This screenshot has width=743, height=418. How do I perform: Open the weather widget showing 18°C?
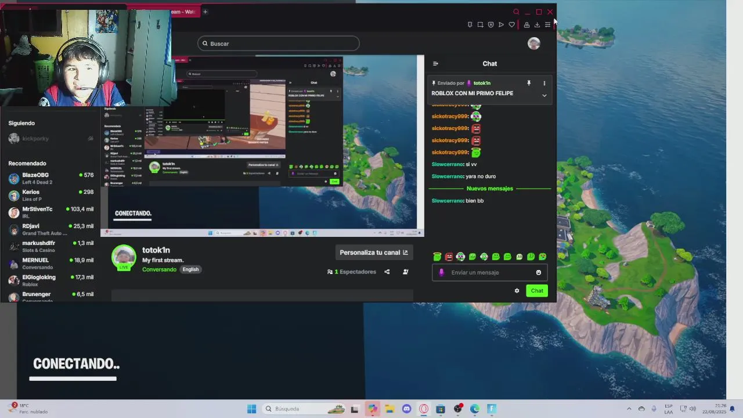[x=29, y=409]
